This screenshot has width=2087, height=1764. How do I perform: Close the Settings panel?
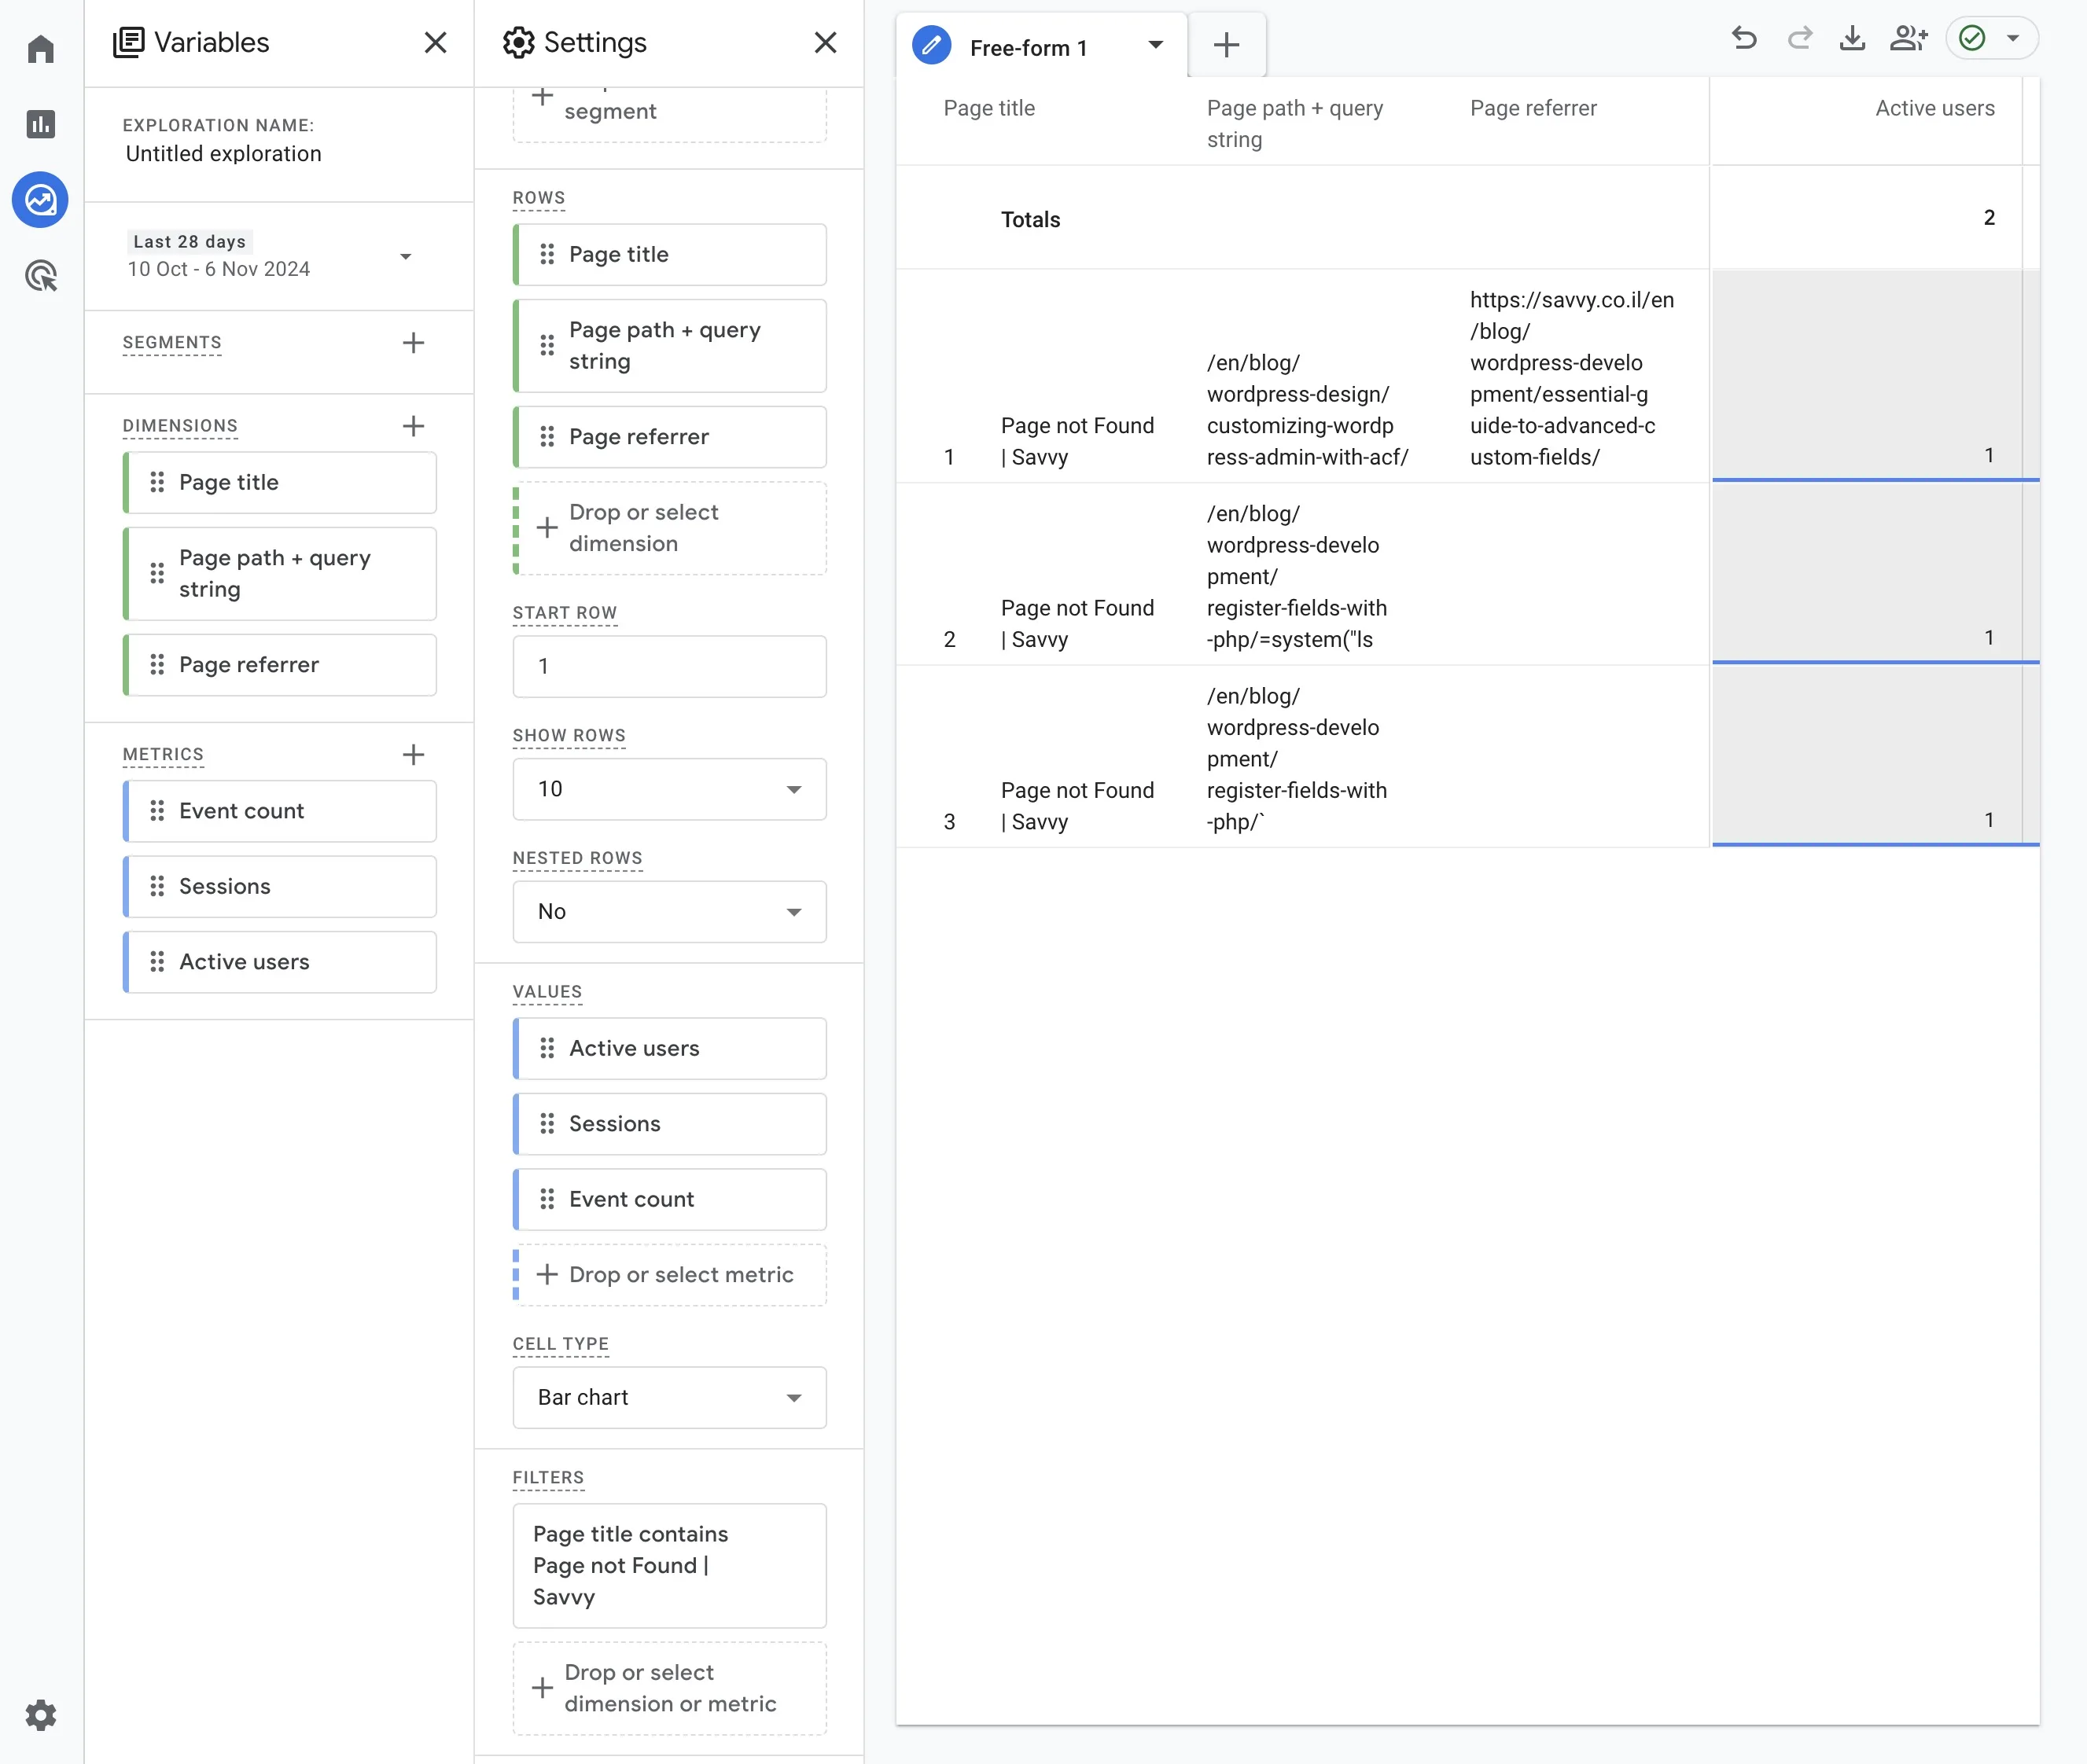tap(826, 42)
